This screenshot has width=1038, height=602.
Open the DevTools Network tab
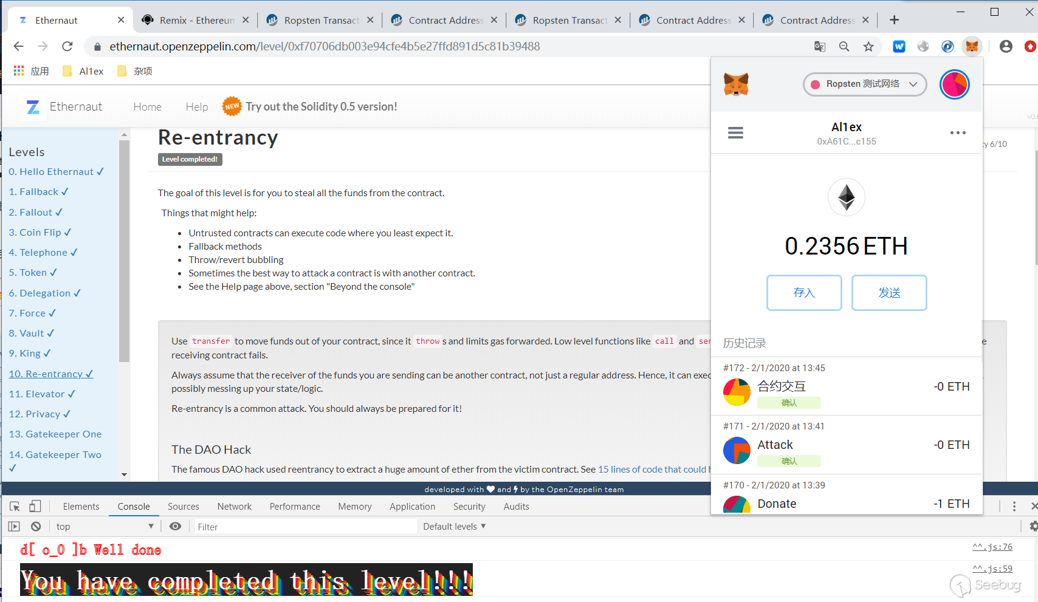pyautogui.click(x=235, y=506)
